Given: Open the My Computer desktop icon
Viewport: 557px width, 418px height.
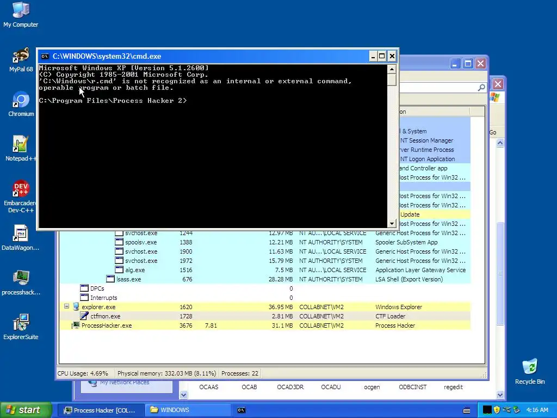Looking at the screenshot, I should [x=21, y=15].
